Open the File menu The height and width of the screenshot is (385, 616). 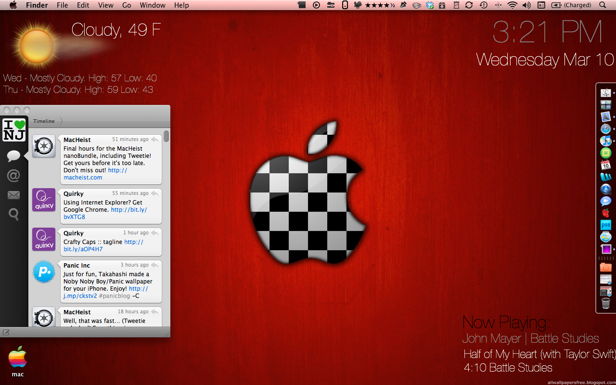(62, 5)
